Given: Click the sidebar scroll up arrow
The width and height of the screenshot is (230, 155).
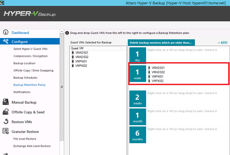Looking at the screenshot, I should click(x=62, y=32).
